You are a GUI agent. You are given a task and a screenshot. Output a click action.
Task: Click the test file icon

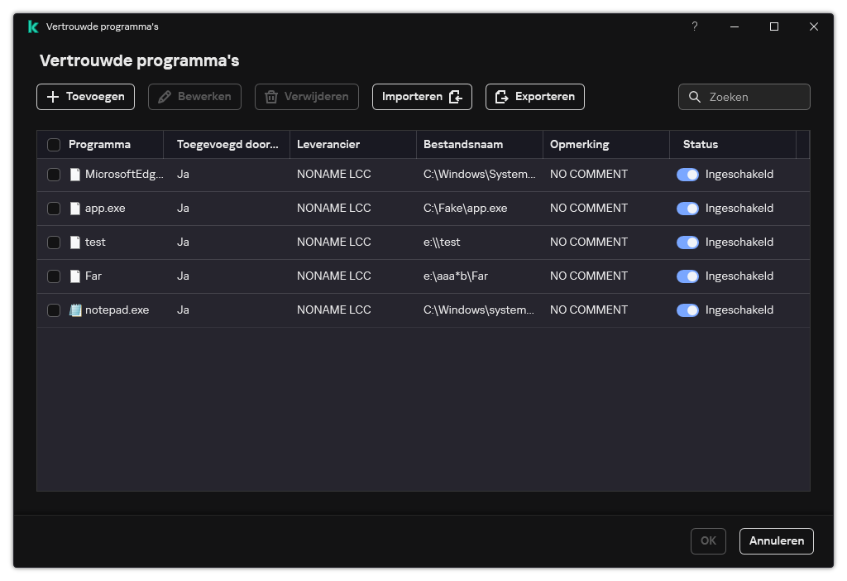[75, 242]
